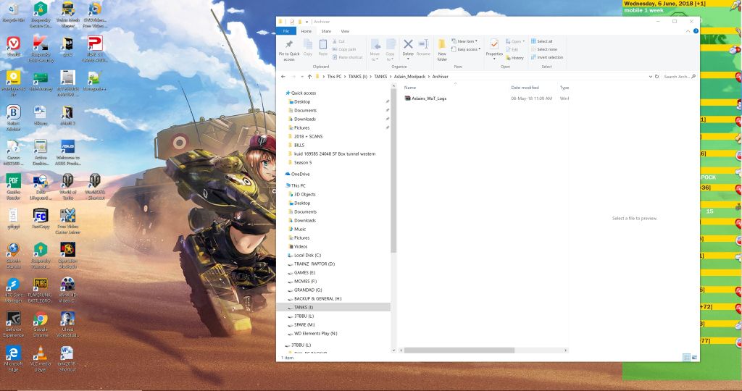Image resolution: width=742 pixels, height=391 pixels.
Task: Click the Delete X icon in Organize group
Action: click(408, 44)
